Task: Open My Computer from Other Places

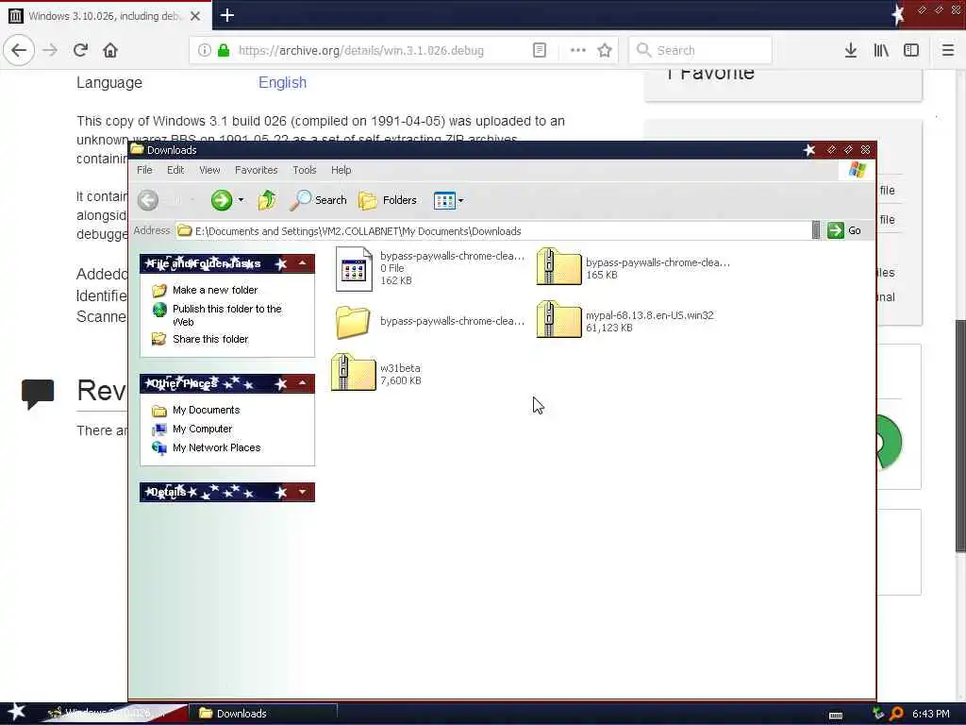Action: (x=202, y=430)
